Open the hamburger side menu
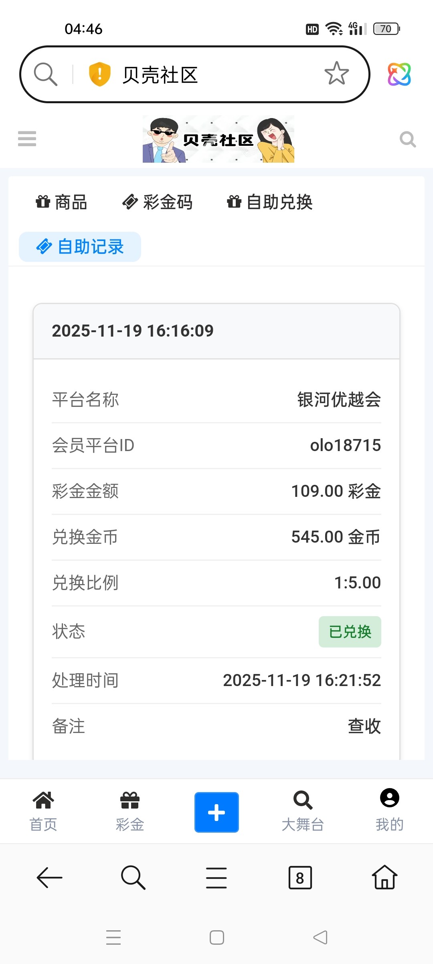 point(27,139)
